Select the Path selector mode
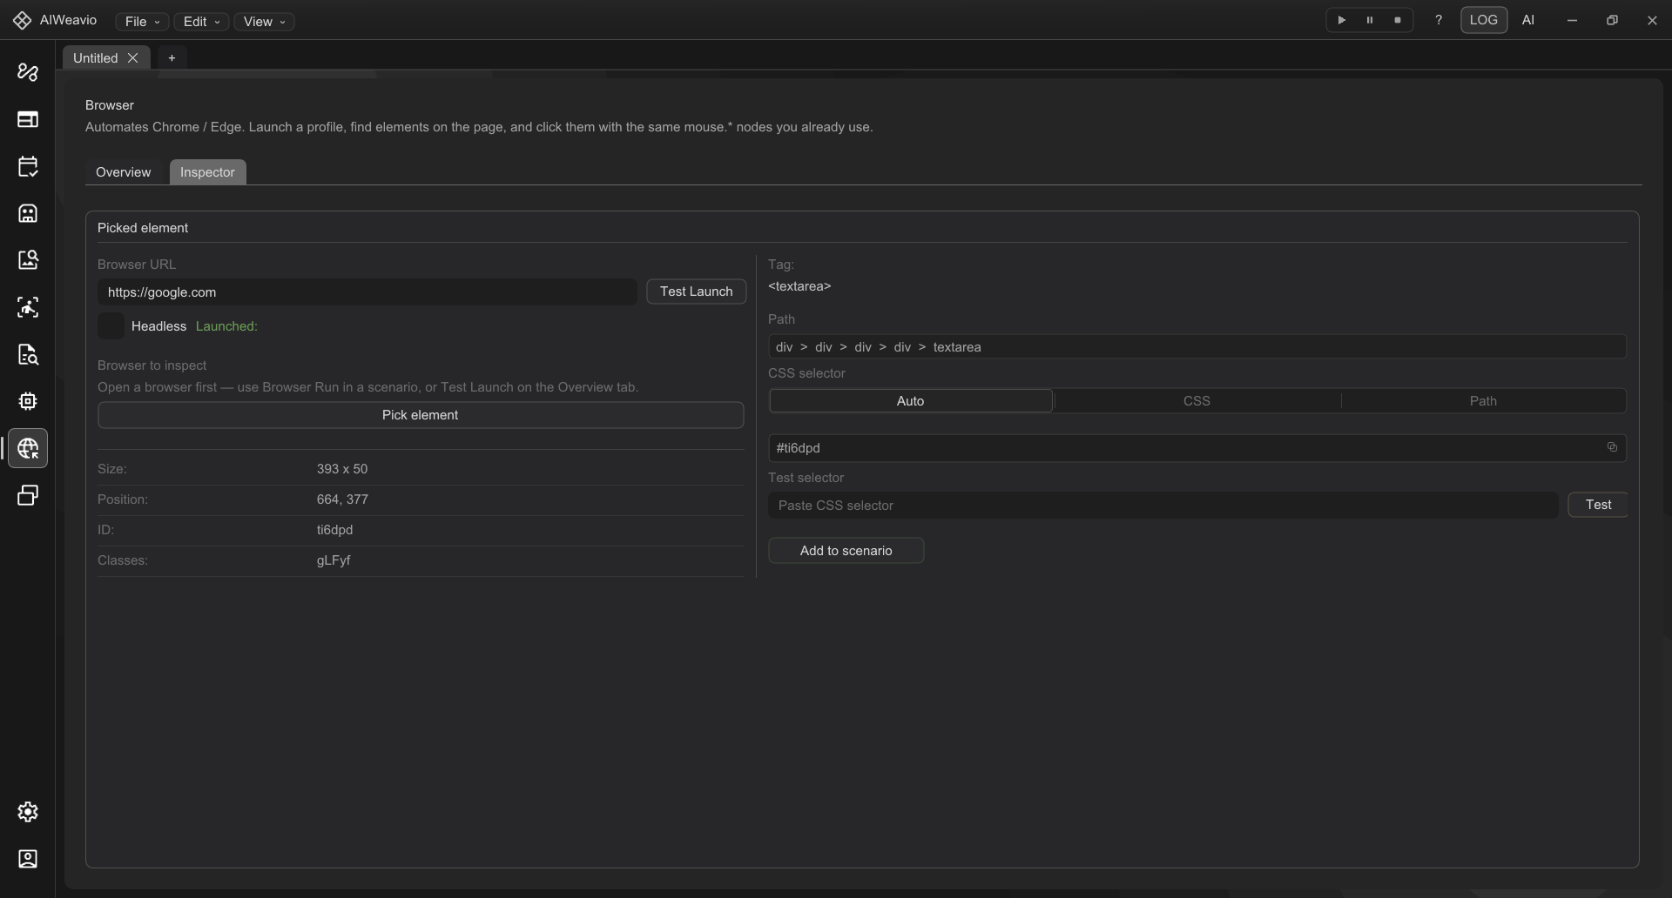The width and height of the screenshot is (1672, 898). click(x=1483, y=401)
